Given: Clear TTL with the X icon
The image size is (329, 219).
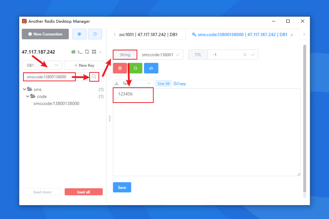Looking at the screenshot, I should [245, 55].
